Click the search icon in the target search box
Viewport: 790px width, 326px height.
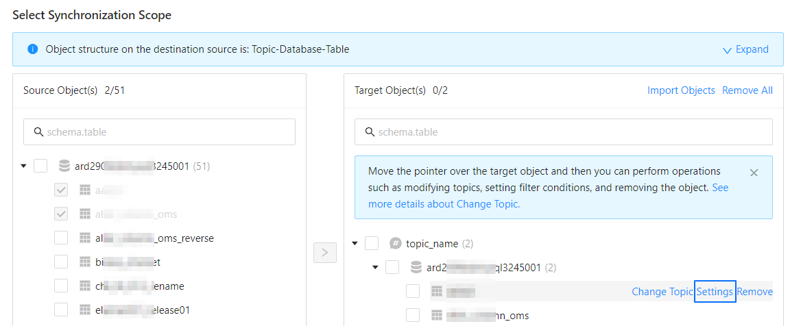[x=370, y=132]
